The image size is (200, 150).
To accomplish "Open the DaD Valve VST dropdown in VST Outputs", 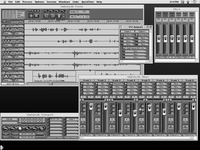I will [136, 48].
